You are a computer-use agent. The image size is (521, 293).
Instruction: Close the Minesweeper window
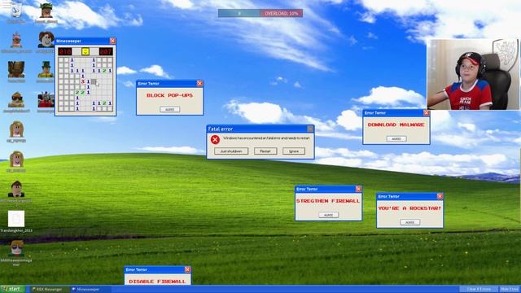coord(112,41)
